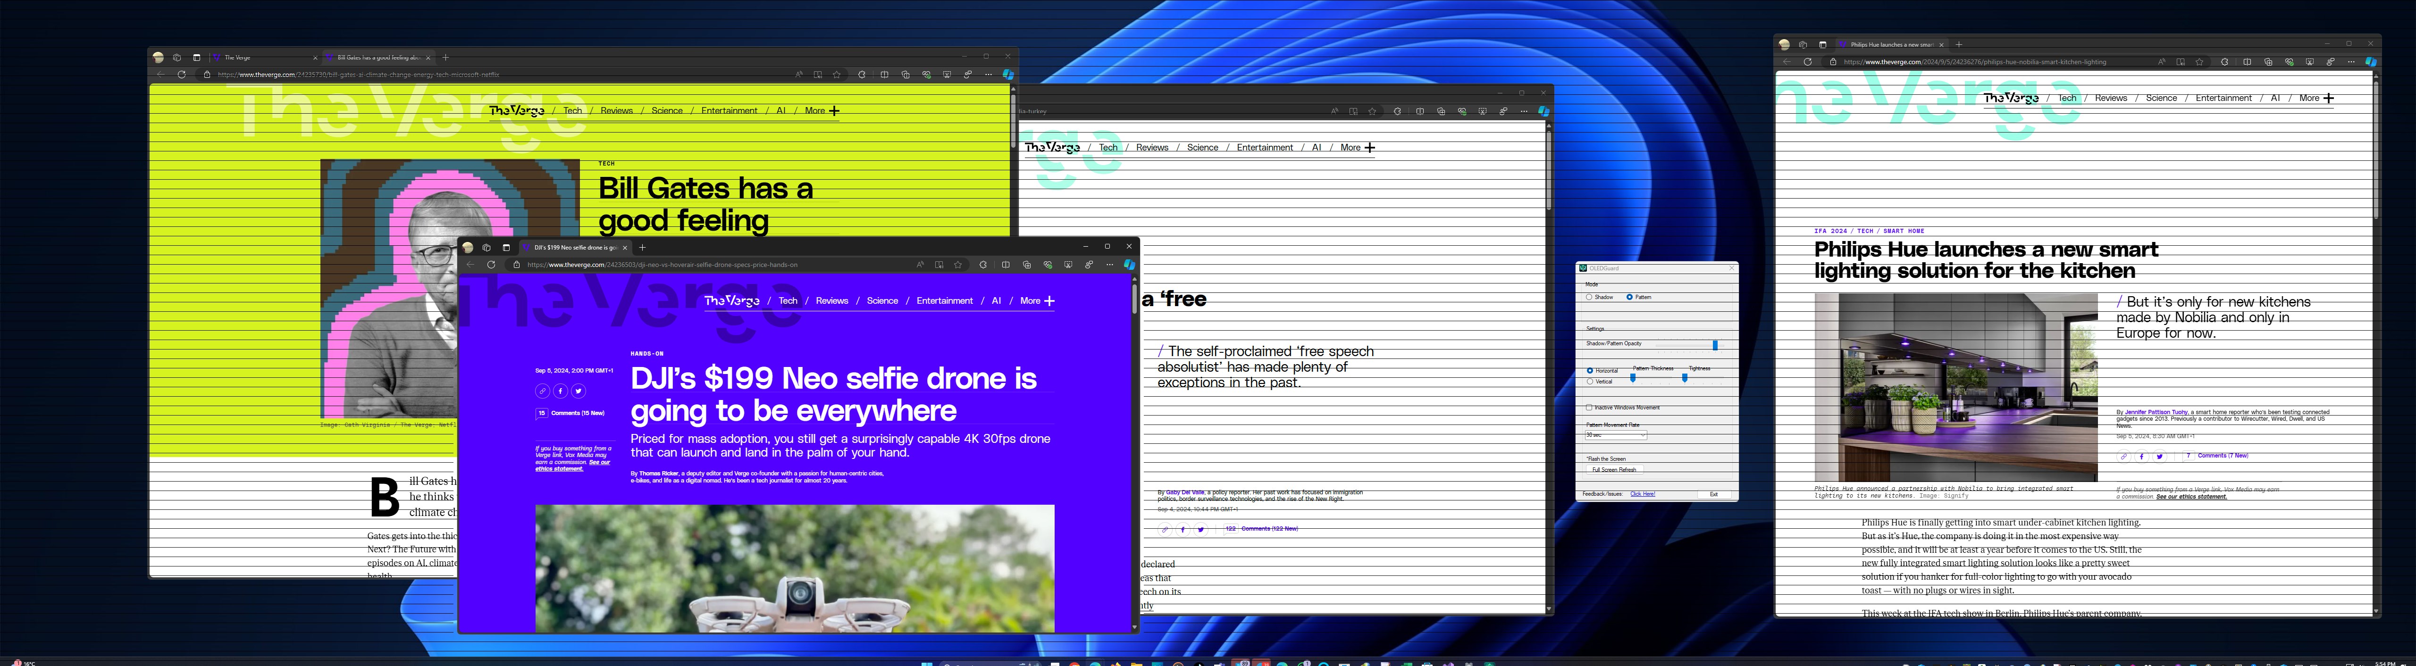Open Reviews section on DJI drone page
The width and height of the screenshot is (2416, 666).
[x=832, y=301]
